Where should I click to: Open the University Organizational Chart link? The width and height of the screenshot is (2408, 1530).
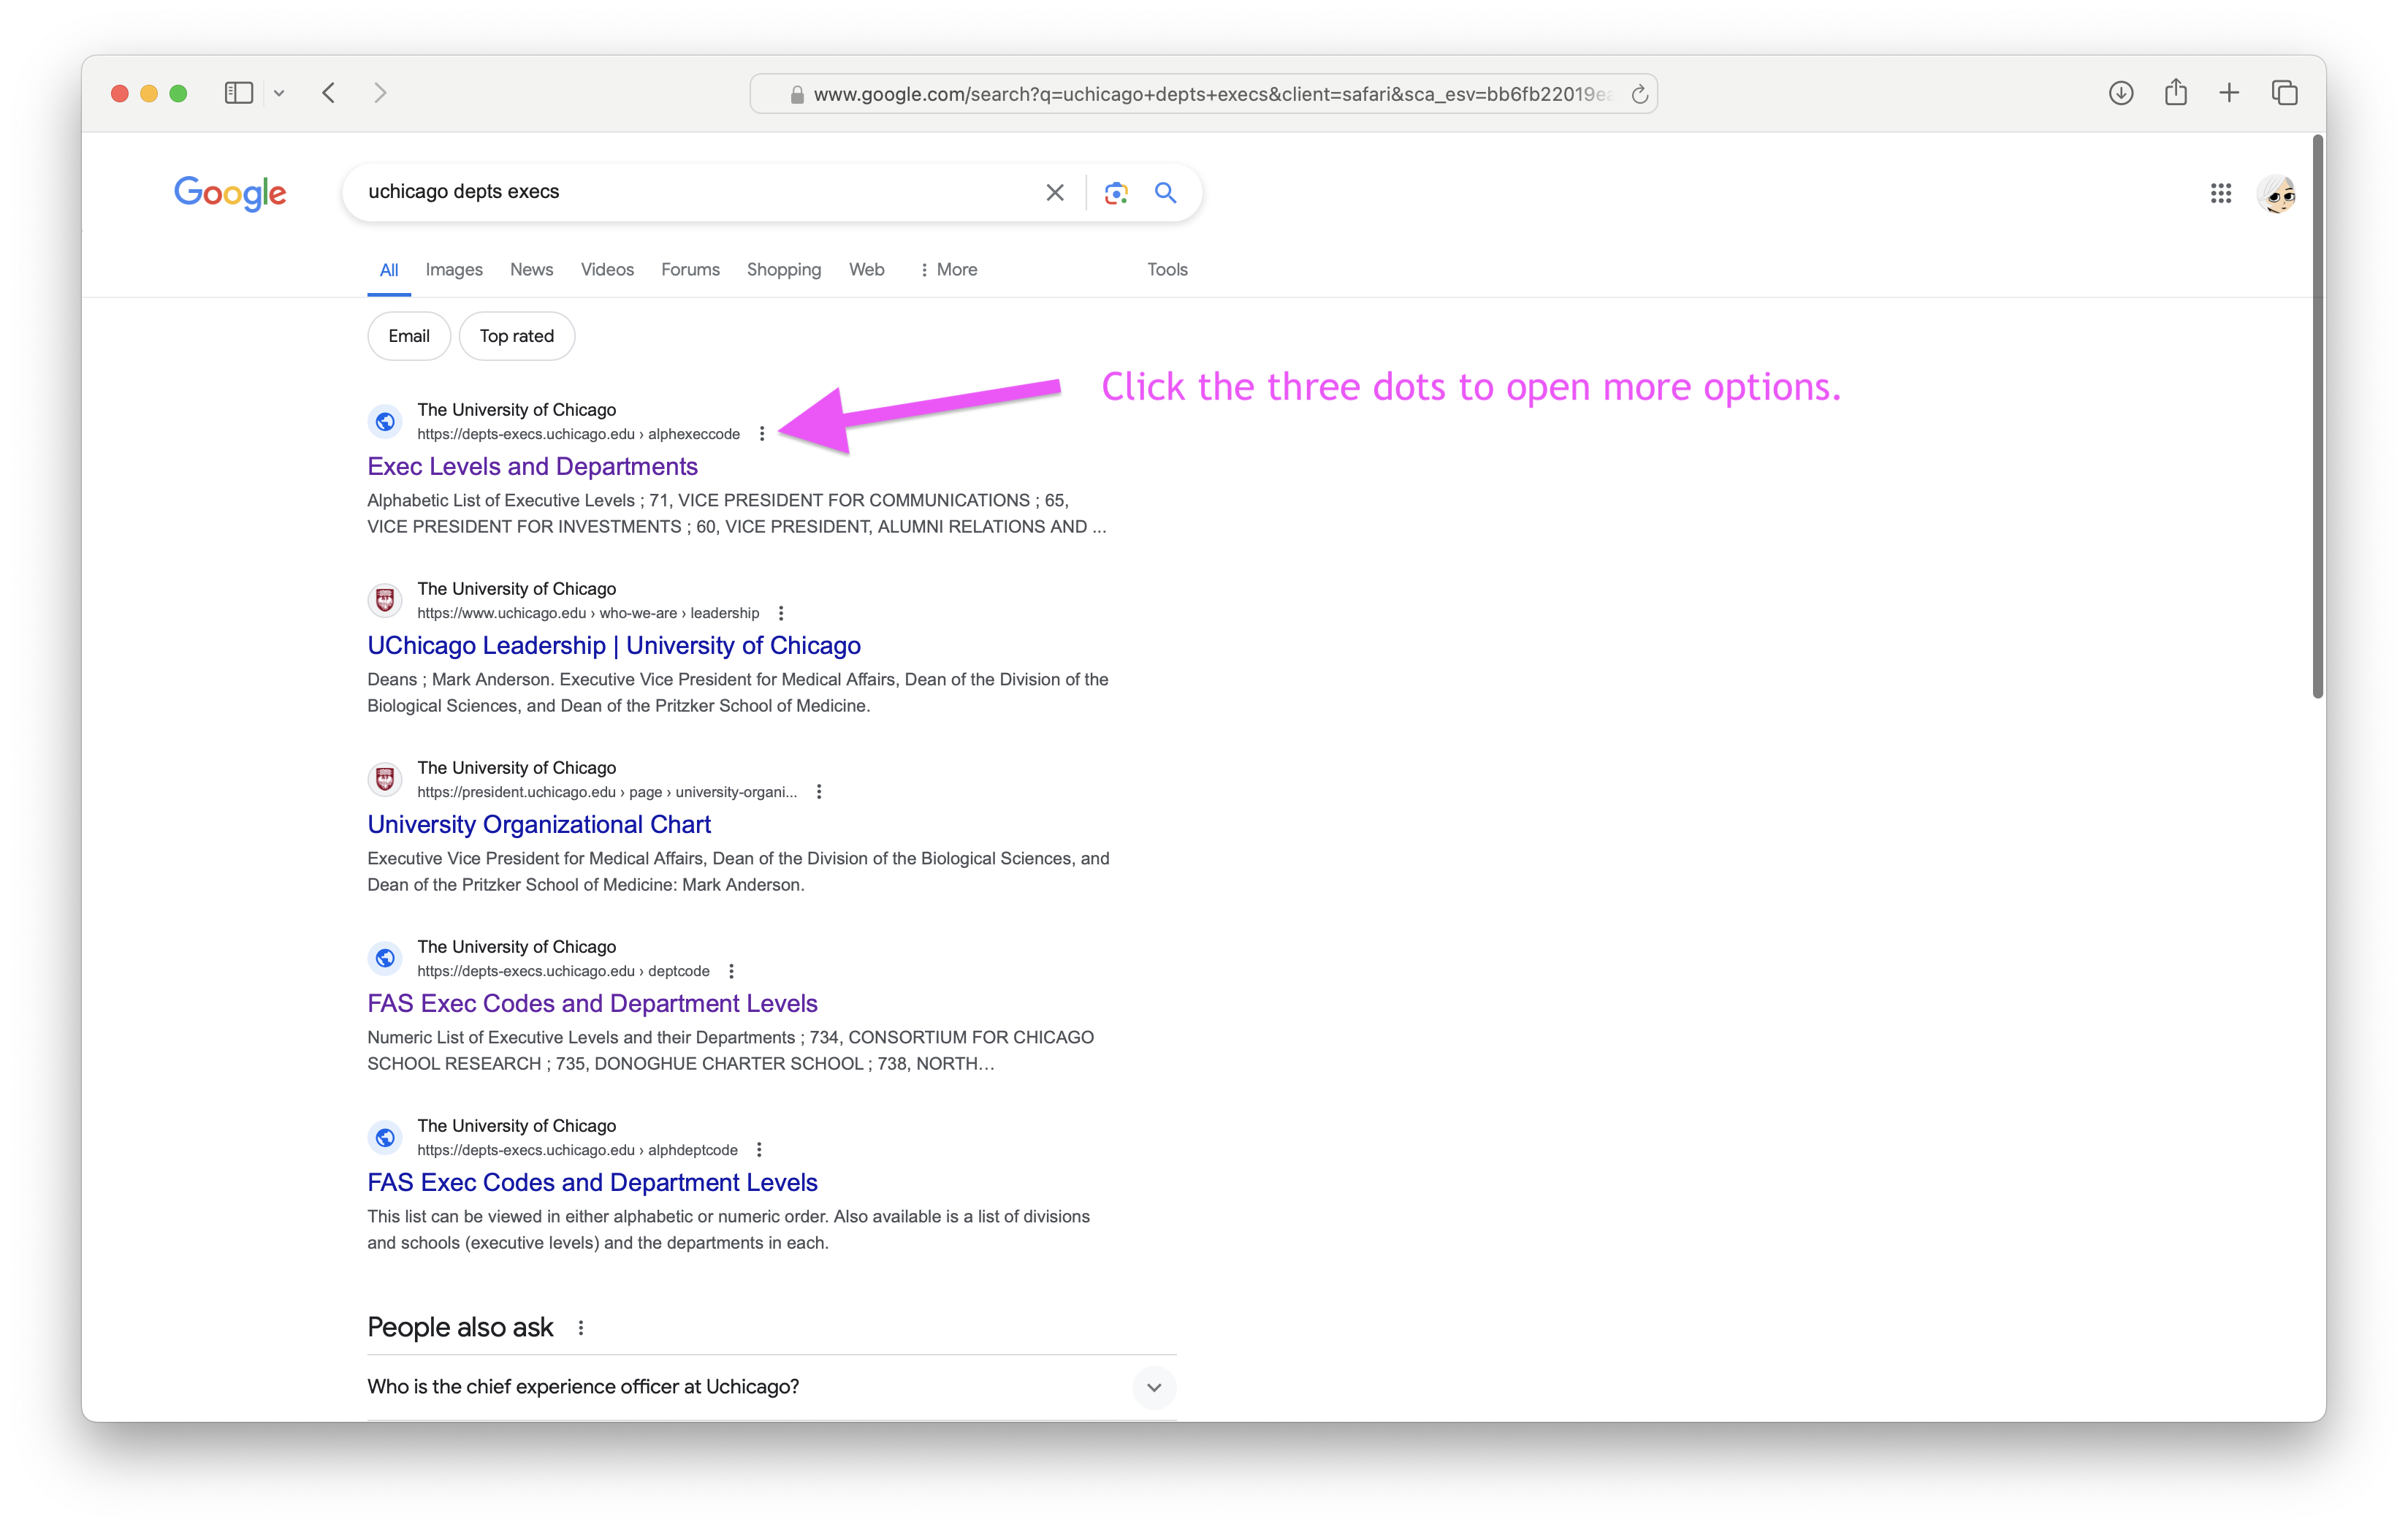click(539, 823)
